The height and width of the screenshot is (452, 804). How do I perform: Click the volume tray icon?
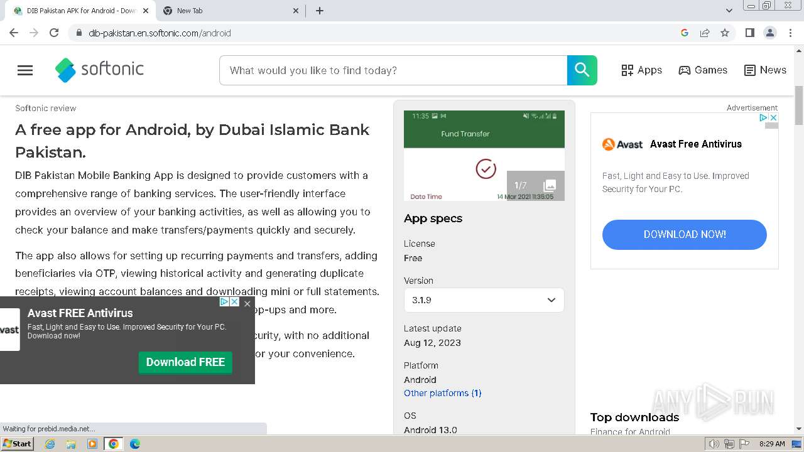coord(714,444)
